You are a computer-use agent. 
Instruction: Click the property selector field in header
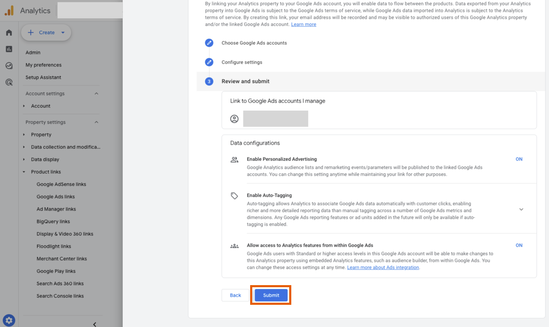pos(90,10)
